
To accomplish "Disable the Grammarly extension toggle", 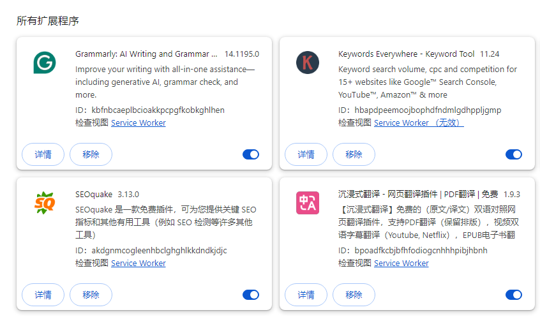I will tap(251, 154).
